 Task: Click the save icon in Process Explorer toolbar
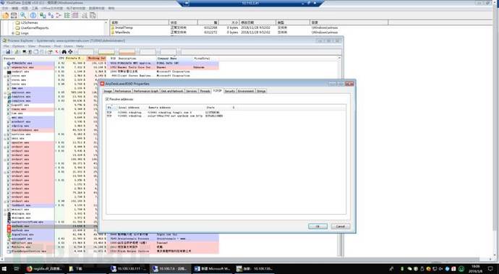coord(8,52)
